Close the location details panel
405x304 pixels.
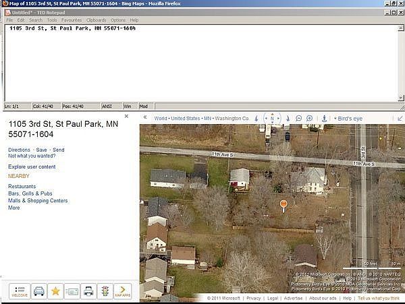[126, 117]
